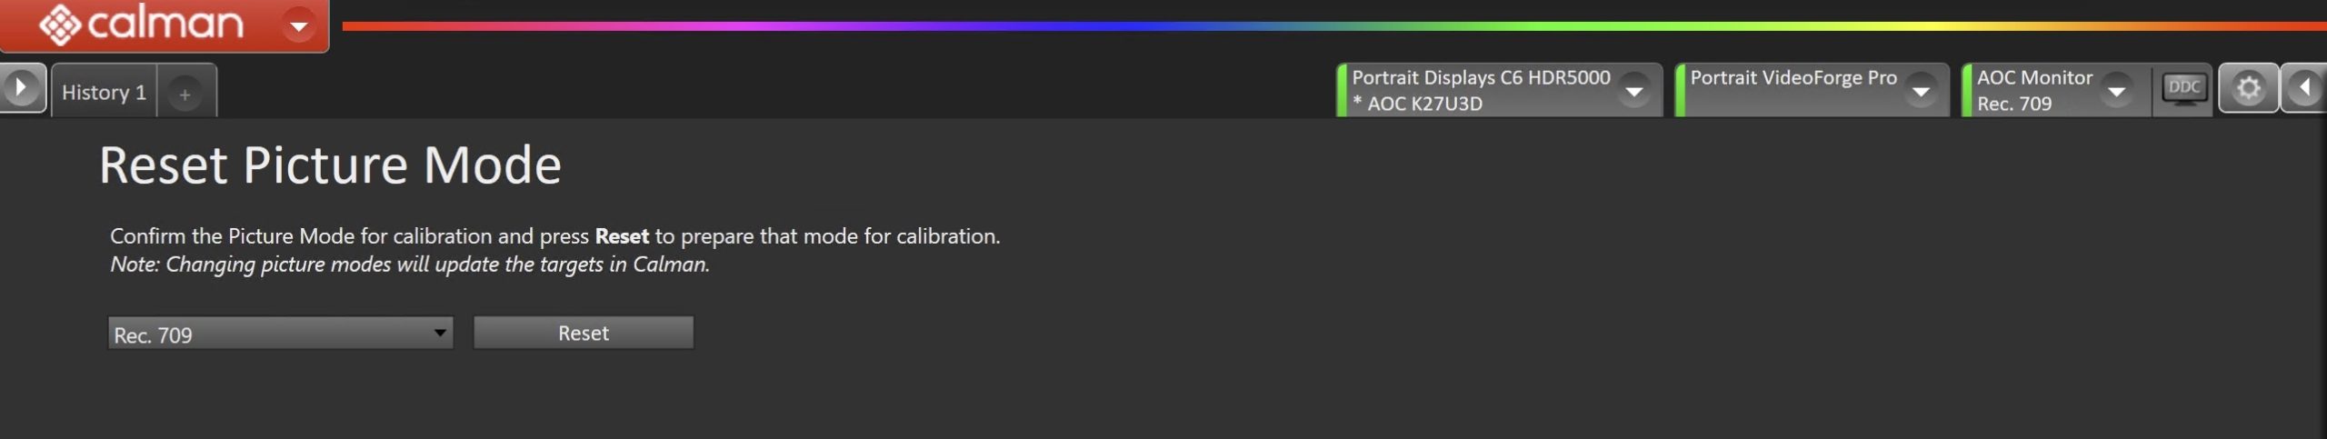Click the green VideoForge source status indicator

(1680, 90)
